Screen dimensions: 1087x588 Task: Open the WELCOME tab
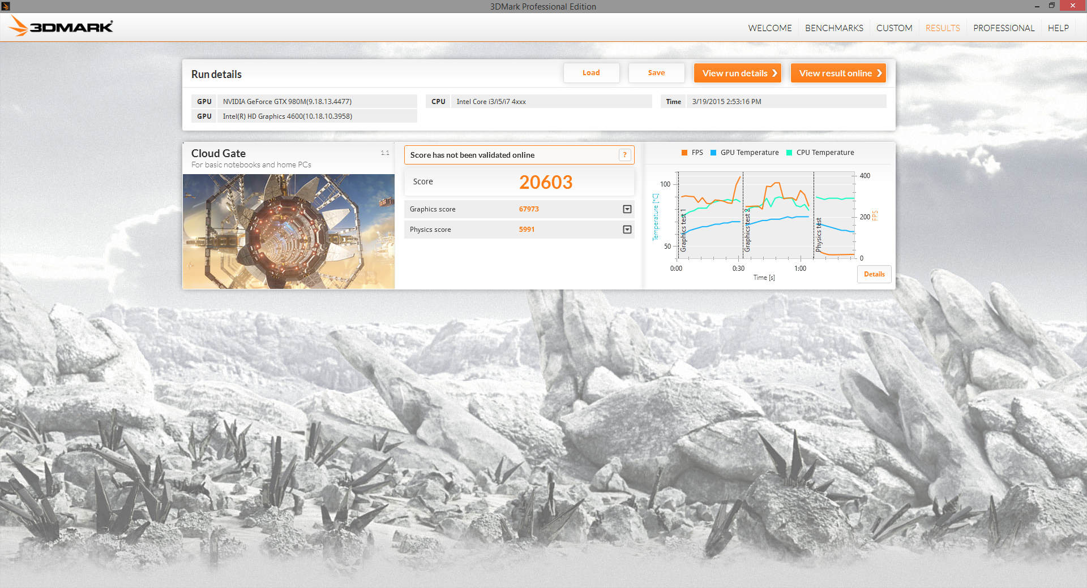pyautogui.click(x=769, y=28)
